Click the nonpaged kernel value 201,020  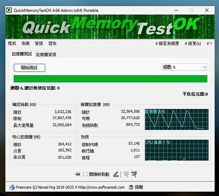(x=65, y=157)
